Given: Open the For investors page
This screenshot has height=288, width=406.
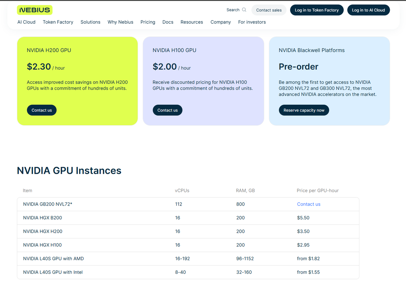Looking at the screenshot, I should [x=252, y=22].
